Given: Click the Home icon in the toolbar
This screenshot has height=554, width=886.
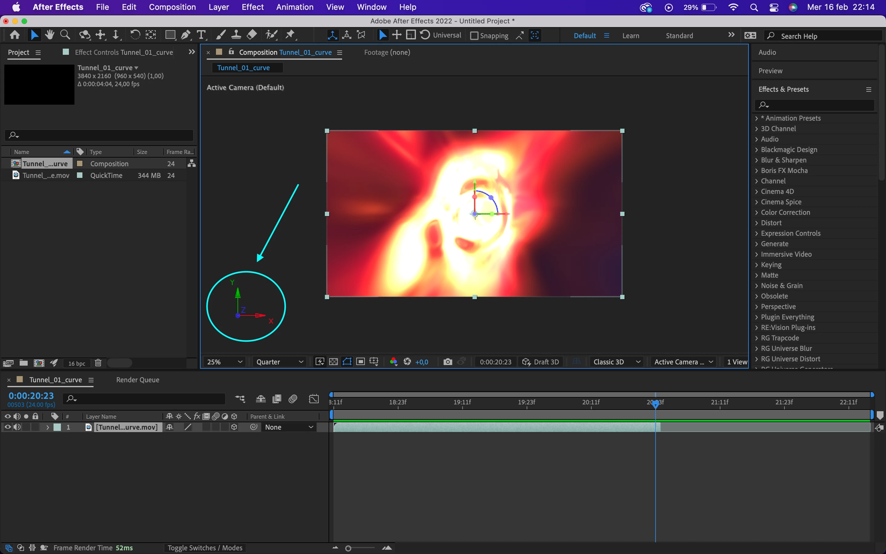Looking at the screenshot, I should 15,35.
